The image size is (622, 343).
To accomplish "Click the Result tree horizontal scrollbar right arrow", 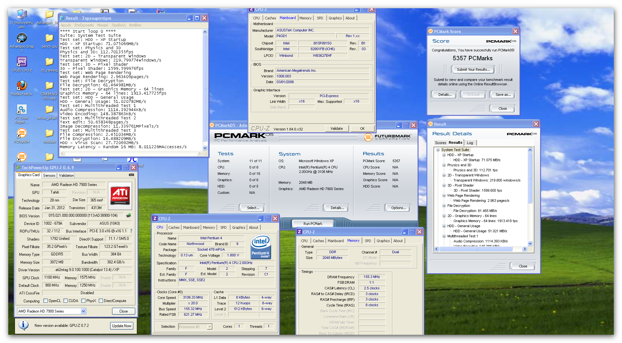I will coord(525,249).
